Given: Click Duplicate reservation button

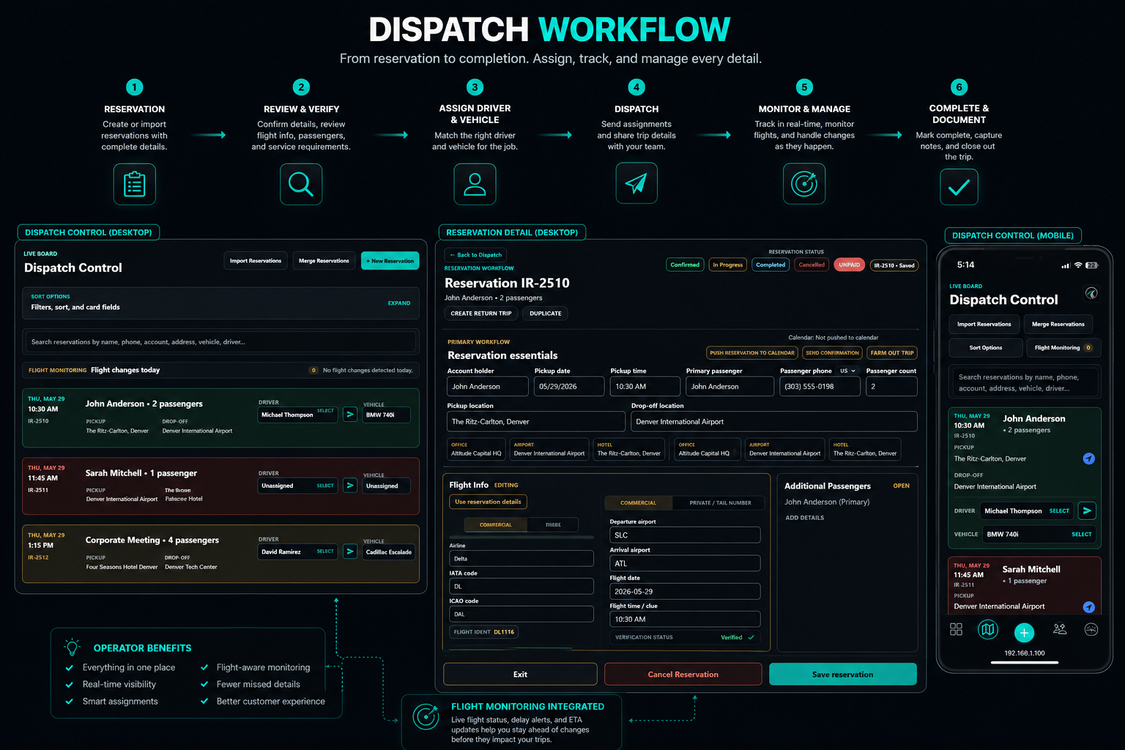Looking at the screenshot, I should point(546,313).
